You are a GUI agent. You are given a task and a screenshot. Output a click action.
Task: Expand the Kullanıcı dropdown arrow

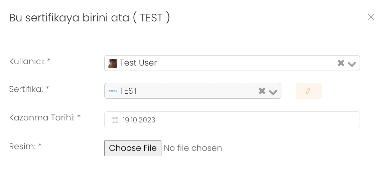(x=352, y=64)
